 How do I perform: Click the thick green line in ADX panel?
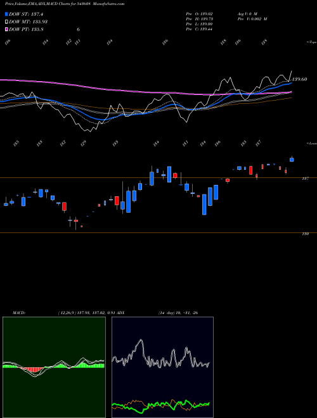pos(161,404)
